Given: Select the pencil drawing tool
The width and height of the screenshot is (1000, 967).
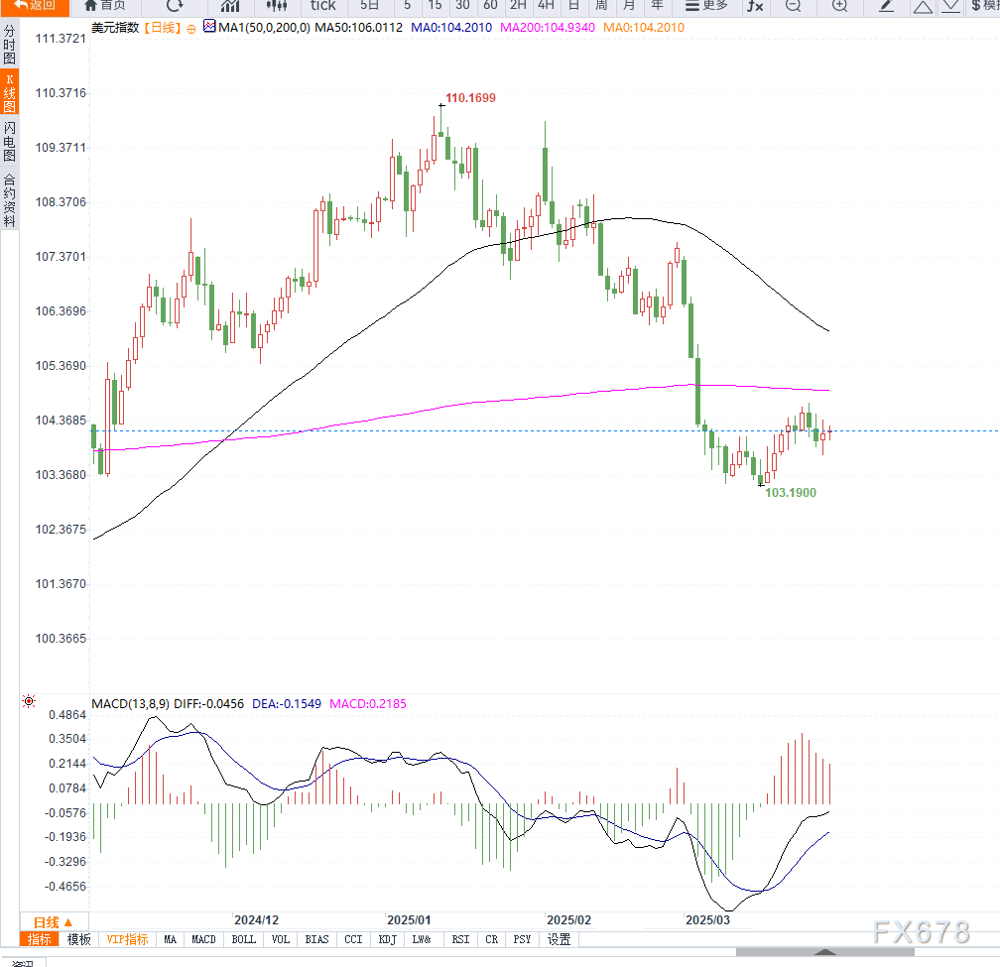Looking at the screenshot, I should pos(887,6).
